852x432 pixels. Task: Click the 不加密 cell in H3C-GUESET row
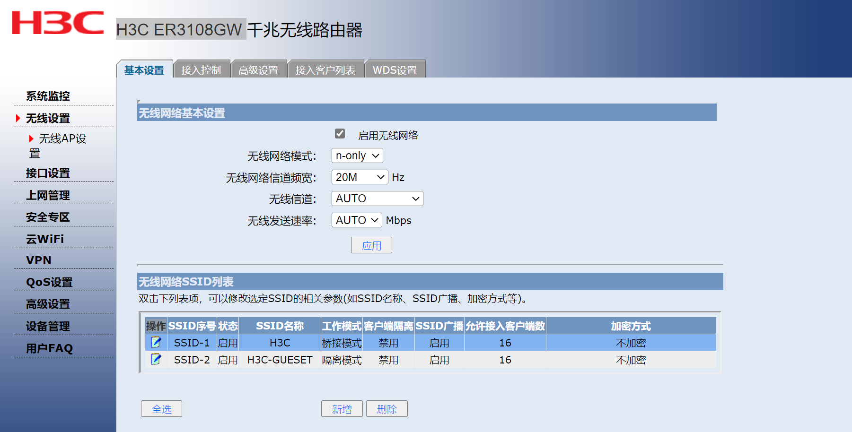(x=631, y=360)
